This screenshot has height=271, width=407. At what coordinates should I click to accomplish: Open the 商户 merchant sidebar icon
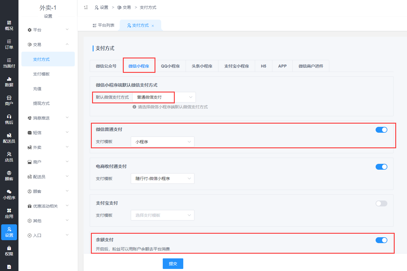[9, 101]
